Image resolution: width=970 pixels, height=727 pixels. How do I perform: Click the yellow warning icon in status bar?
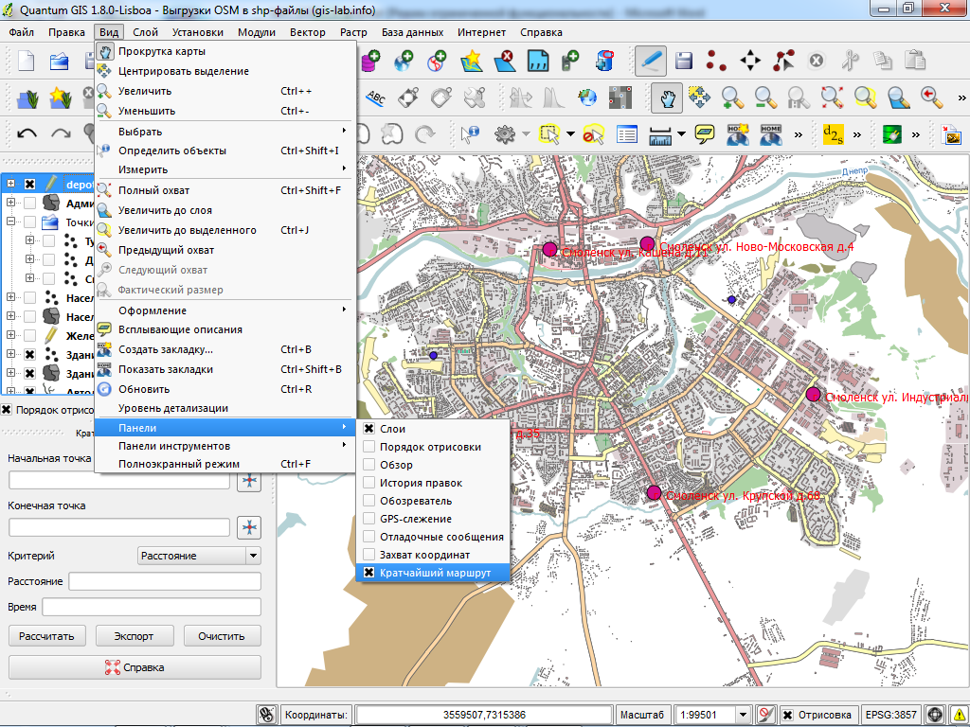(x=959, y=715)
